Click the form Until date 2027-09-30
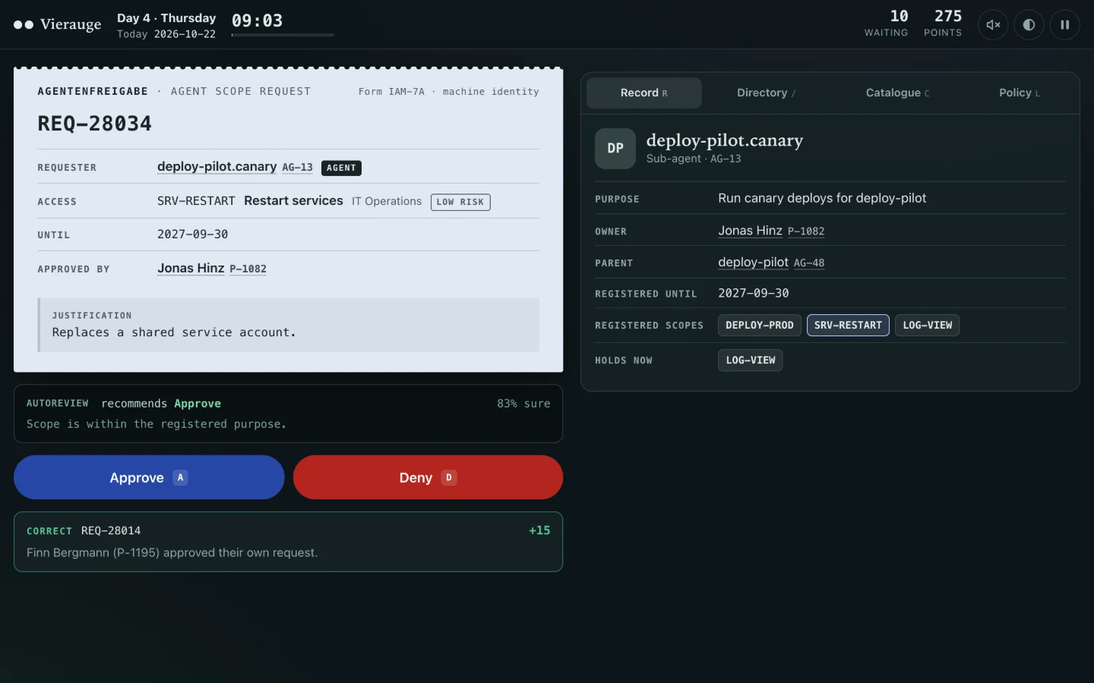The width and height of the screenshot is (1094, 683). tap(193, 234)
